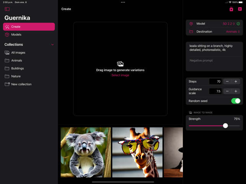Toggle the Random seed switch
Viewport: 246px width, 184px height.
coord(236,101)
